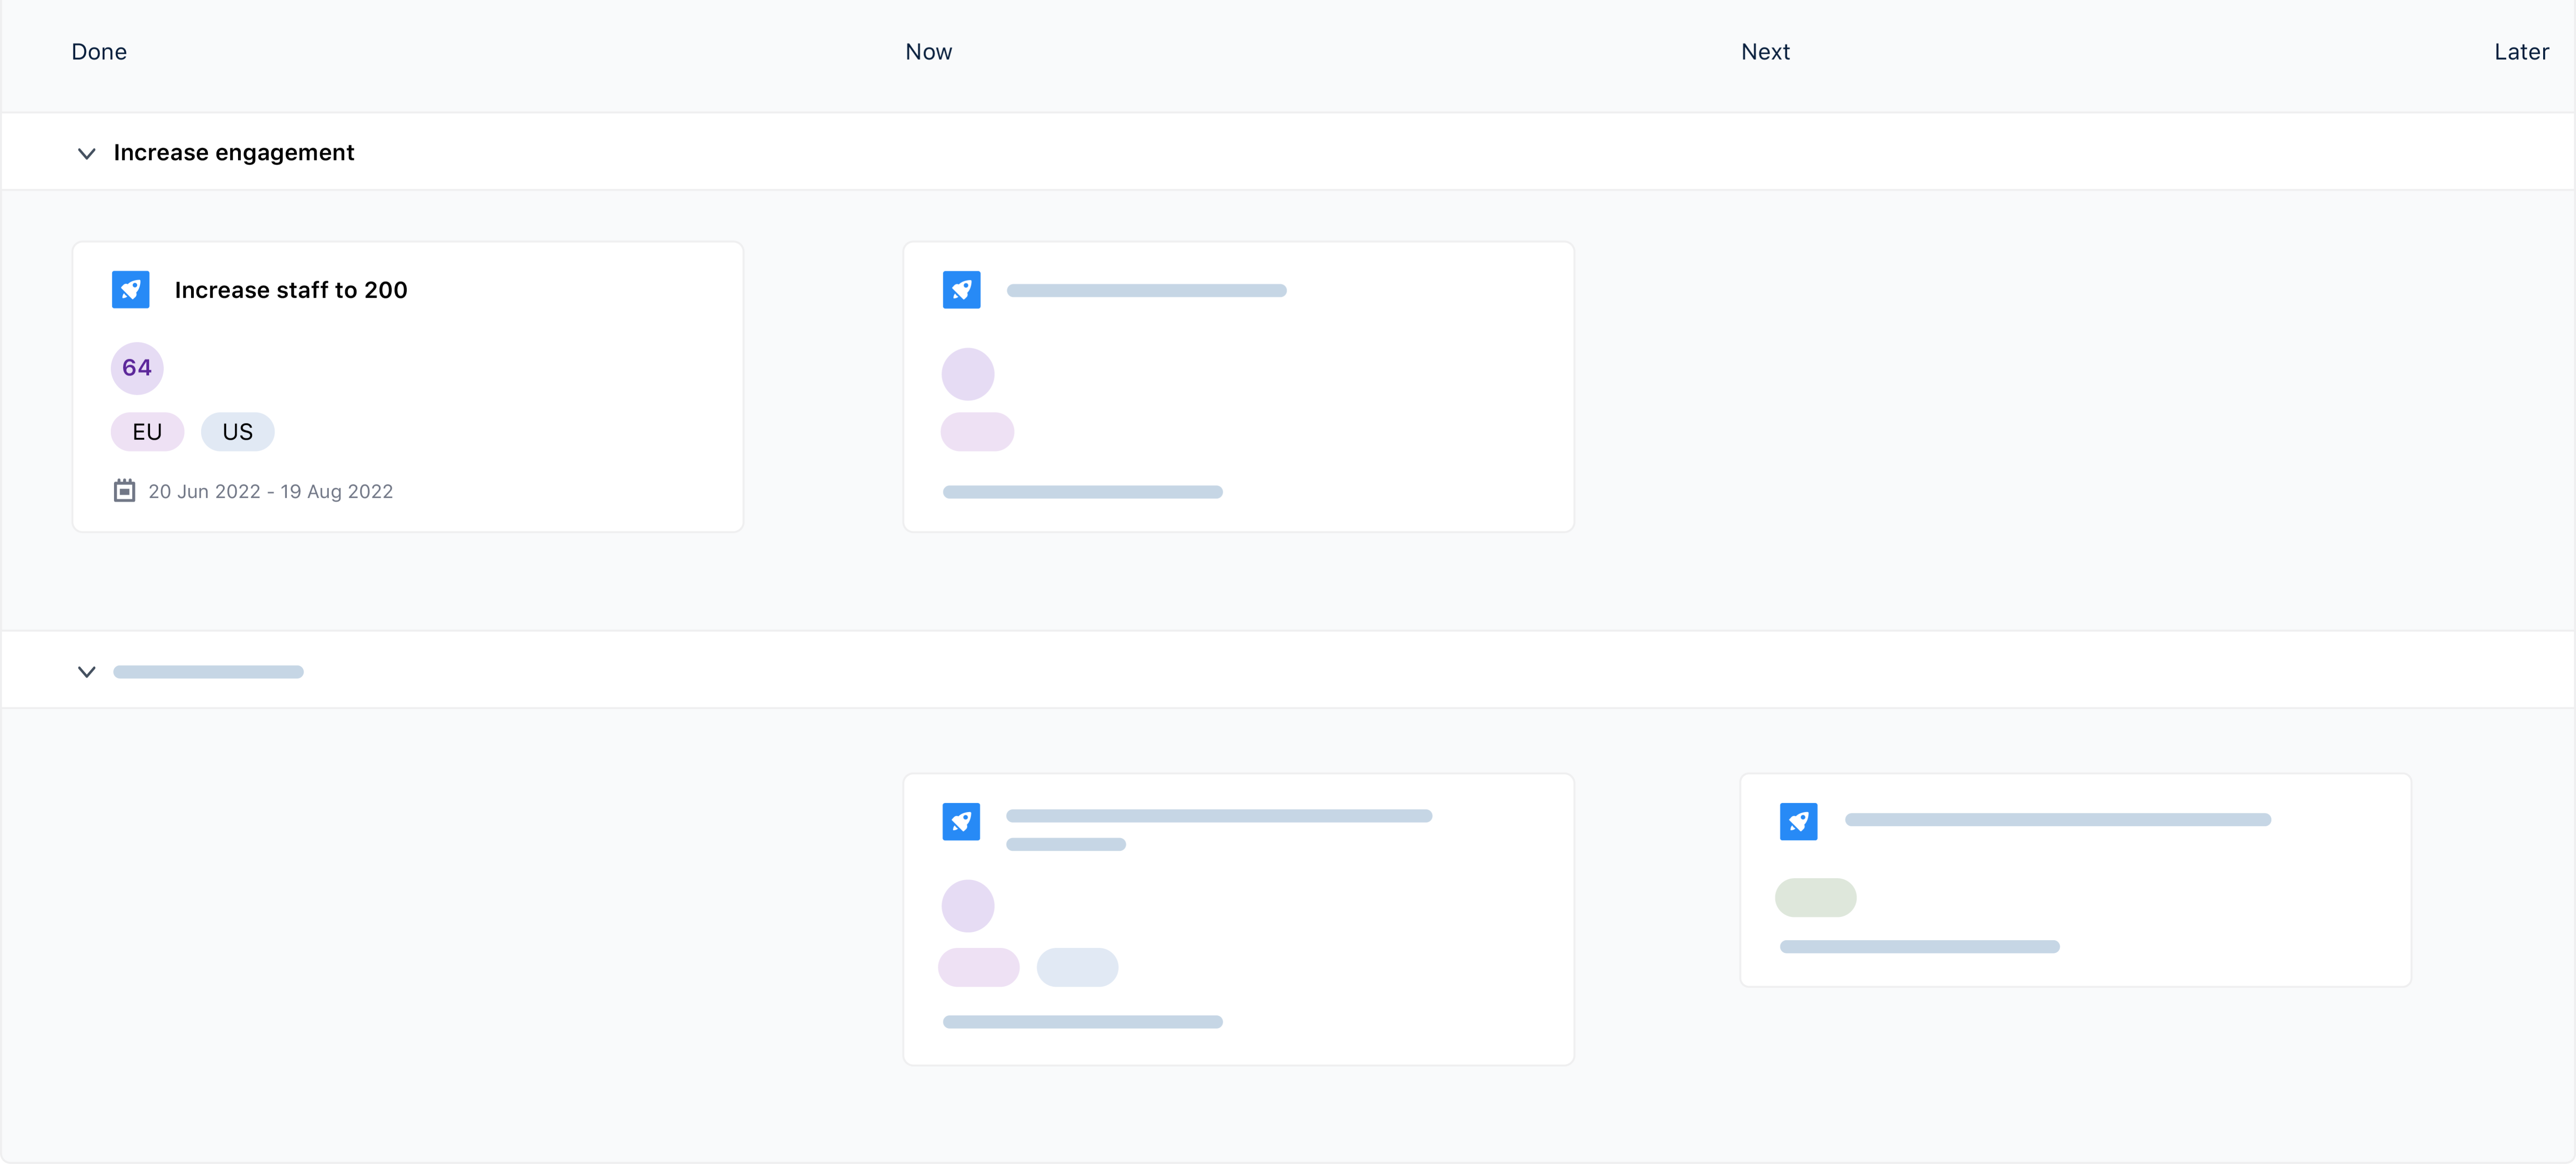Click the purple avatar on the lower Now card
2576x1164 pixels.
968,905
